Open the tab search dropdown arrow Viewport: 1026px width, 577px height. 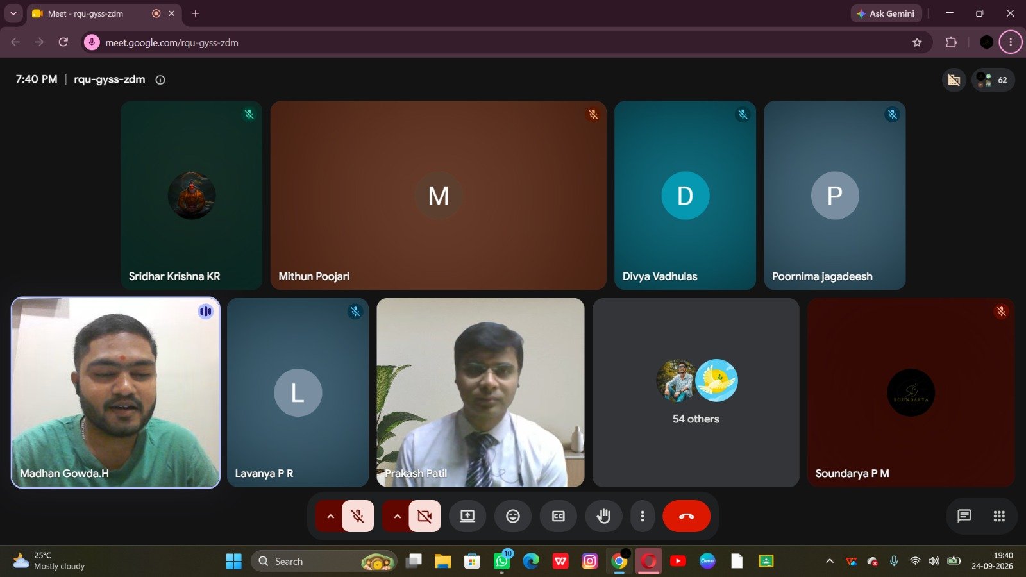point(13,13)
